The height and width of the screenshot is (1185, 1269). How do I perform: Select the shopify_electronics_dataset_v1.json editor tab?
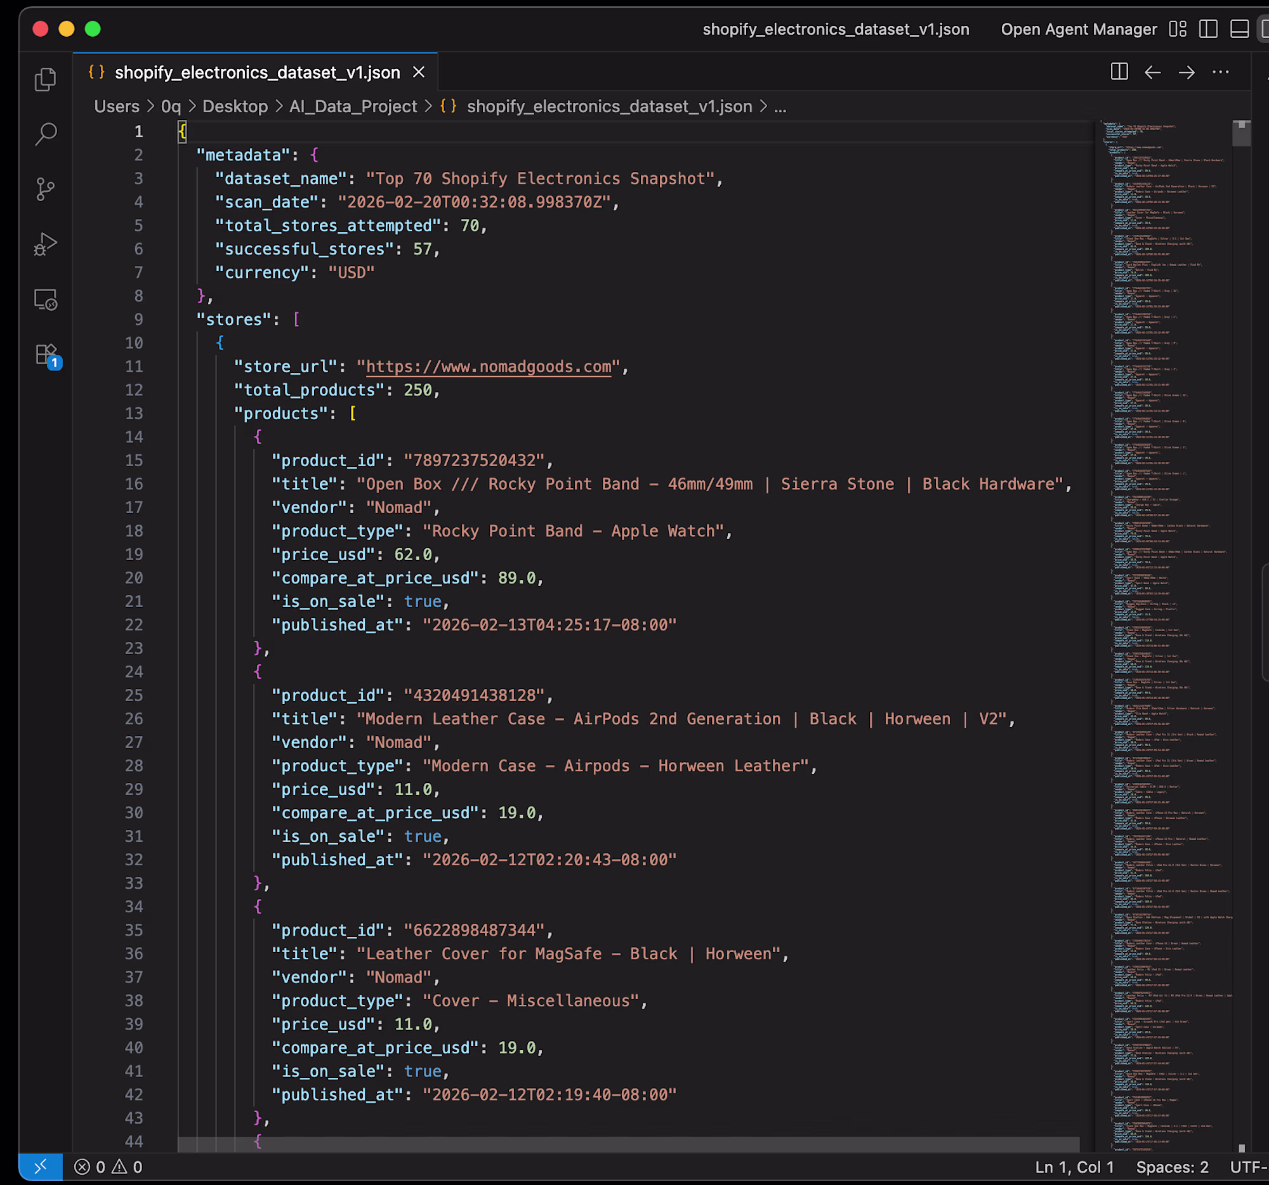tap(256, 73)
